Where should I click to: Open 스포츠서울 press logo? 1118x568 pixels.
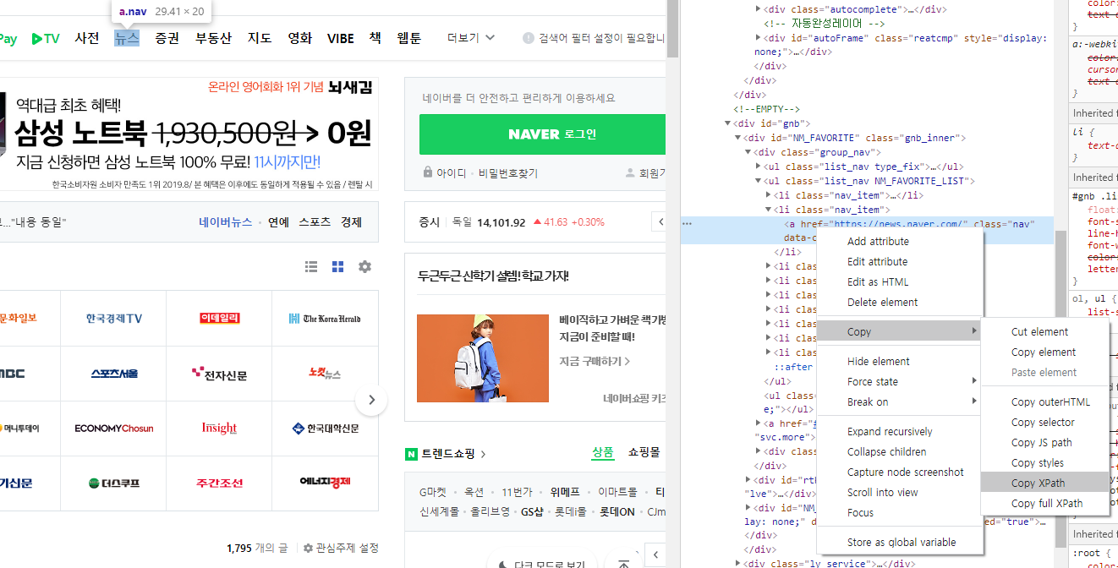coord(114,373)
